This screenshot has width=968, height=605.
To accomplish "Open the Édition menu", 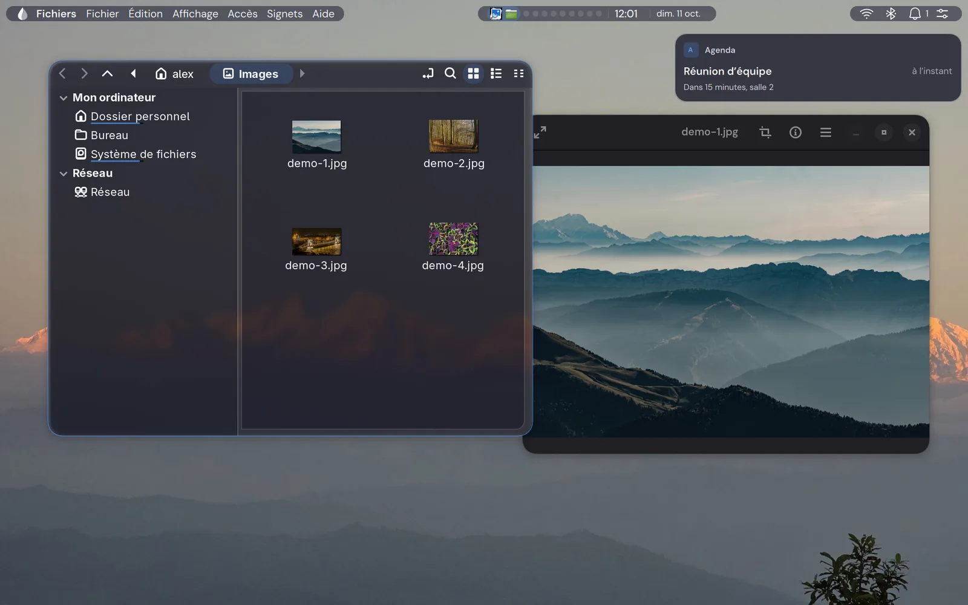I will coord(145,13).
